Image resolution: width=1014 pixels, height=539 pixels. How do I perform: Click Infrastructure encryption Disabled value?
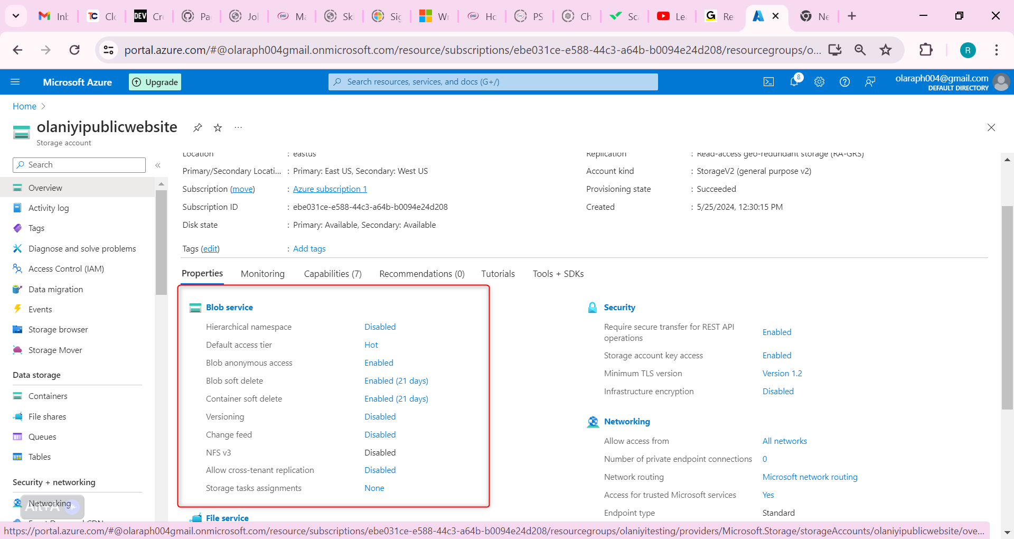[x=778, y=392]
